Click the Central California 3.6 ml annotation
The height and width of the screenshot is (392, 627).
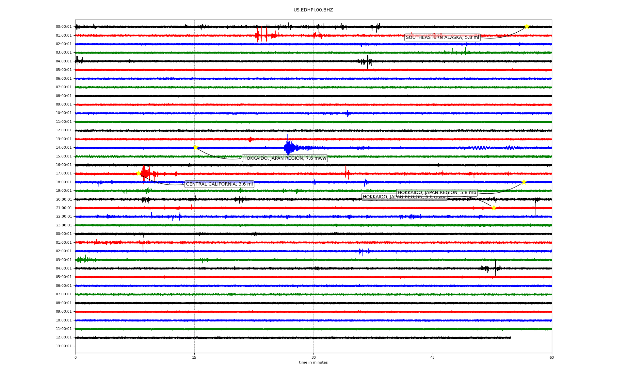(x=219, y=184)
